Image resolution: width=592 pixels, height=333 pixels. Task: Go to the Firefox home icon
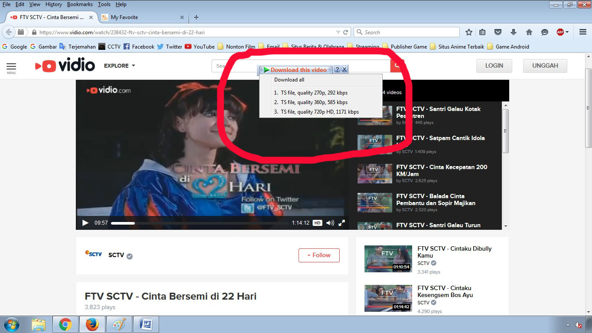pos(529,32)
